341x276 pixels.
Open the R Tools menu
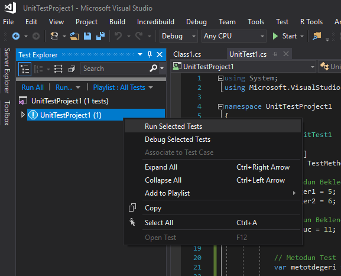(x=311, y=22)
